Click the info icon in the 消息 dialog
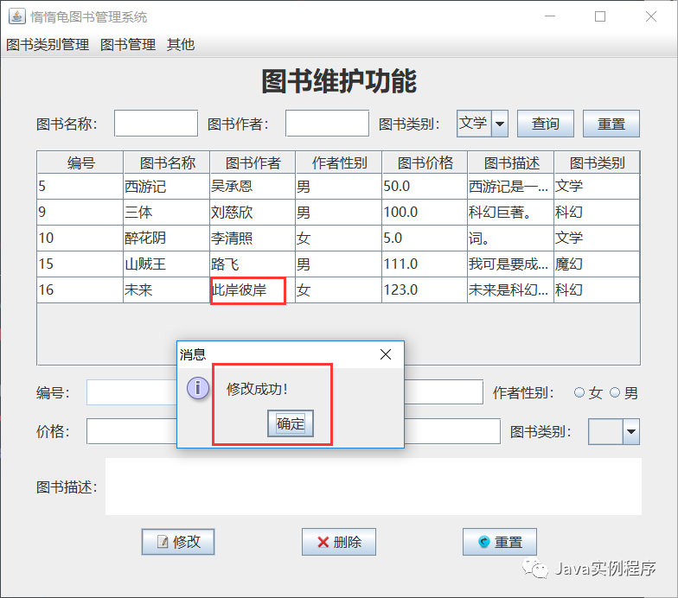The image size is (678, 598). coord(197,387)
